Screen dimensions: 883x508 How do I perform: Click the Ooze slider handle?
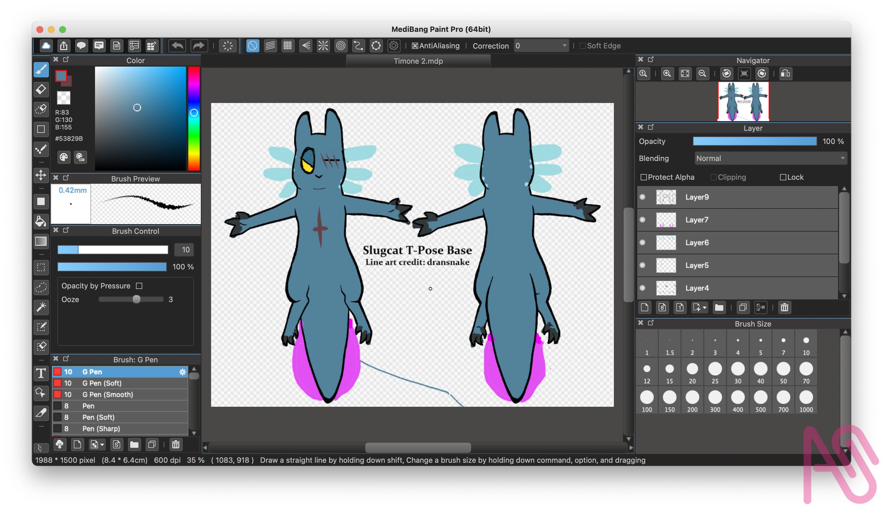136,300
